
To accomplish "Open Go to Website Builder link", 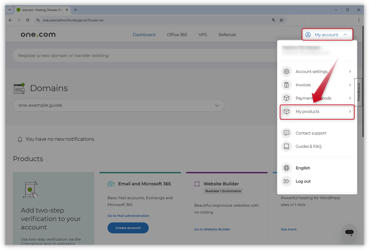I will click(x=212, y=229).
